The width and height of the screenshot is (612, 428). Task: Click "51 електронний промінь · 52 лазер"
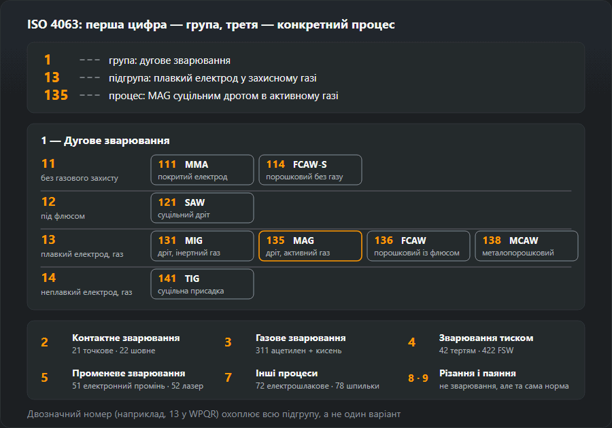pos(138,386)
